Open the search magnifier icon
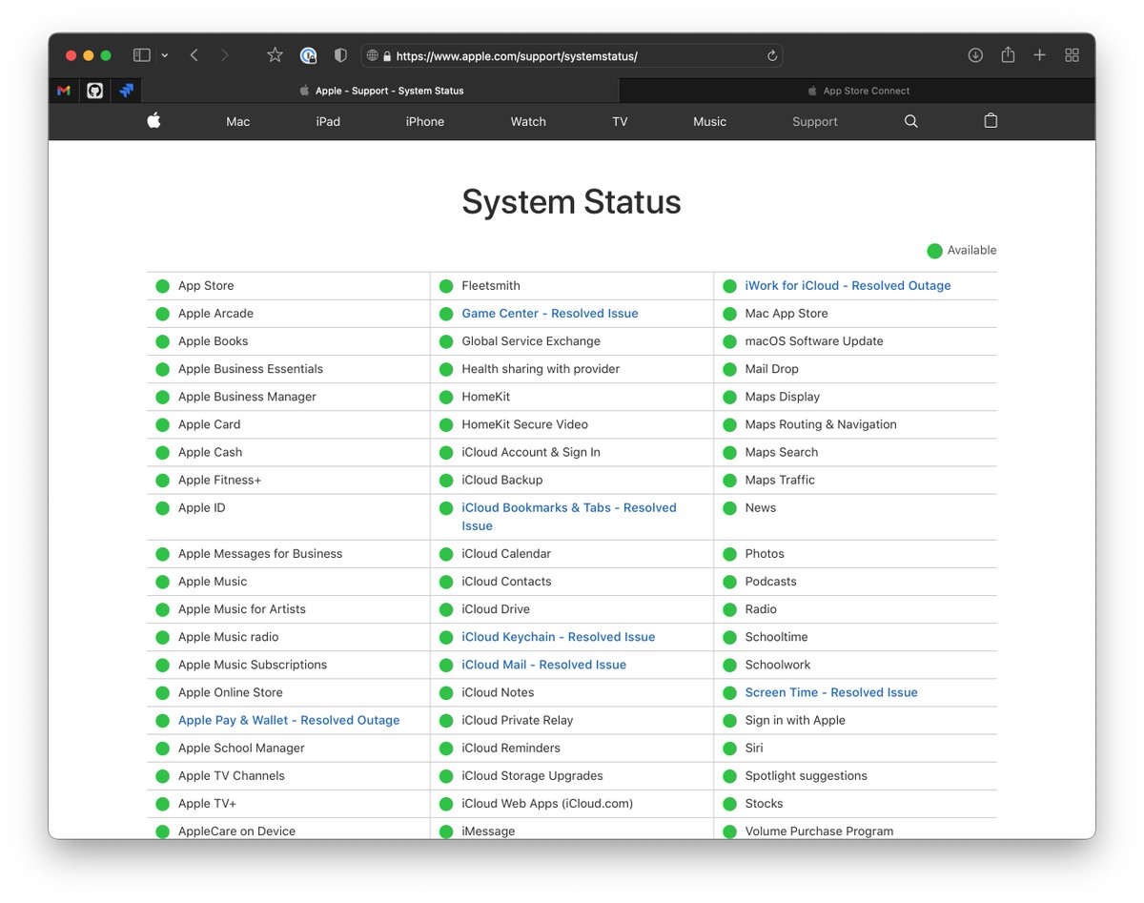 pyautogui.click(x=910, y=121)
